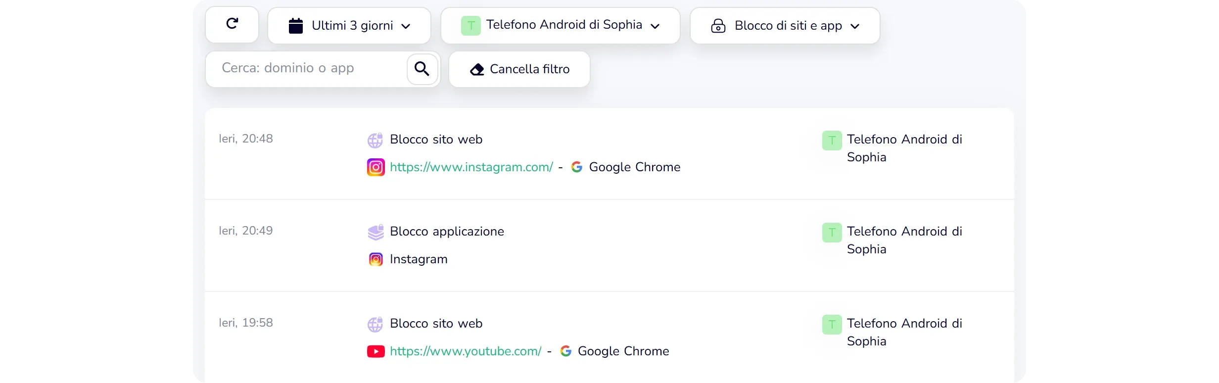1219x383 pixels.
Task: Click eraser icon in Cancella filtro
Action: 477,69
